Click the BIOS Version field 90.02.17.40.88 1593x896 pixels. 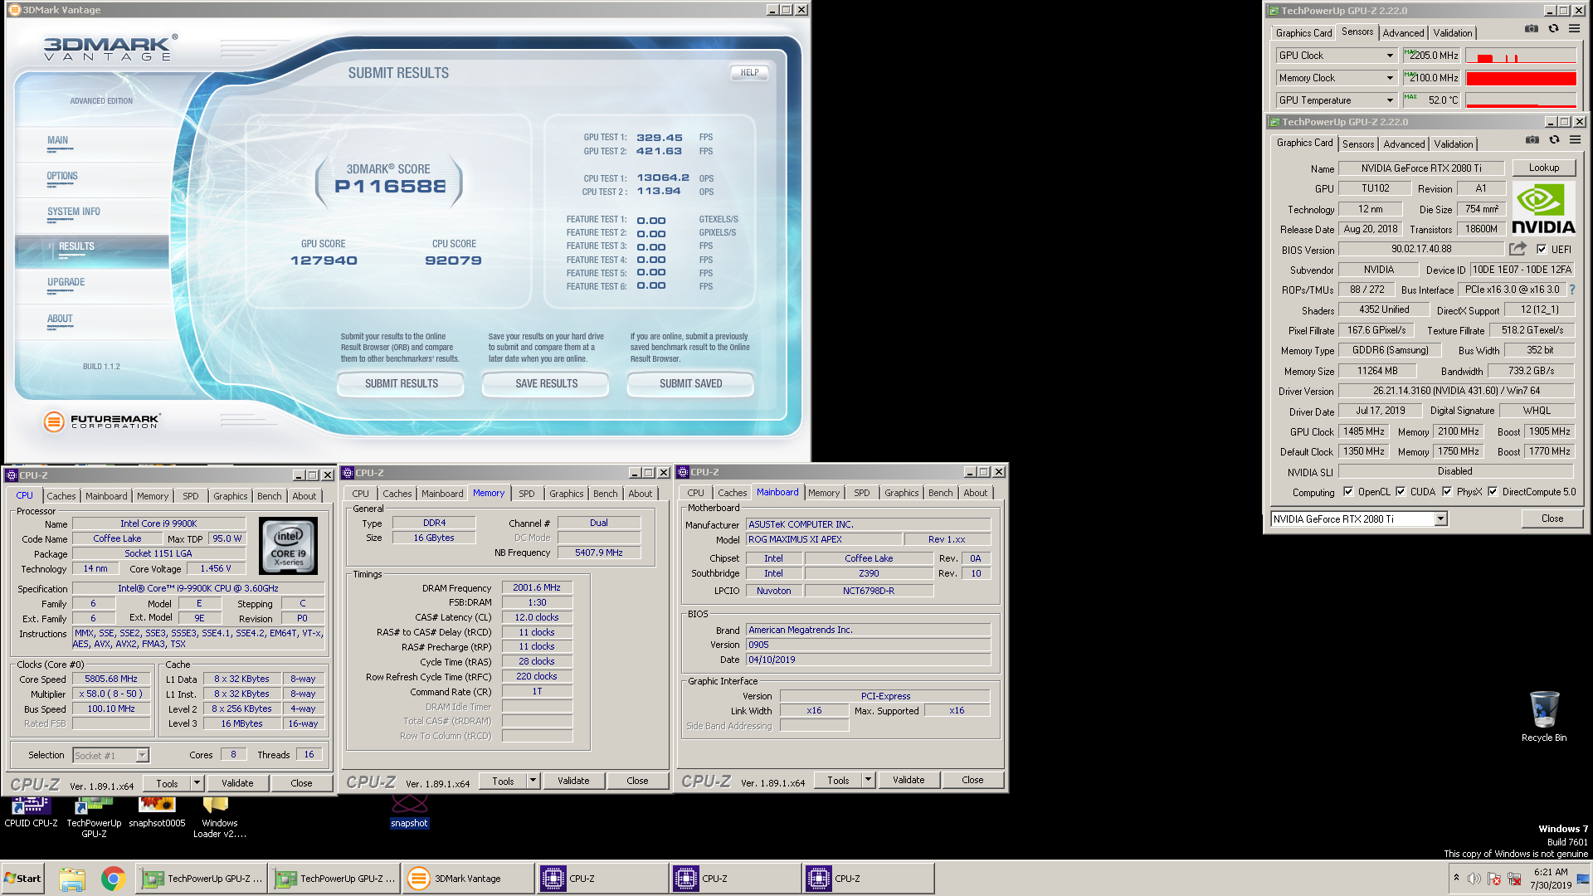tap(1420, 249)
